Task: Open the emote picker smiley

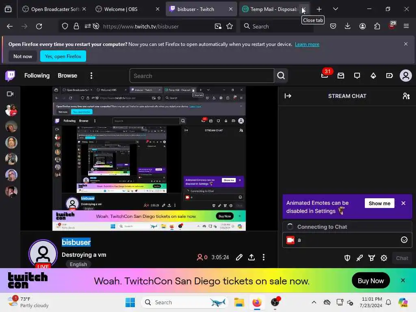Action: coord(404,240)
